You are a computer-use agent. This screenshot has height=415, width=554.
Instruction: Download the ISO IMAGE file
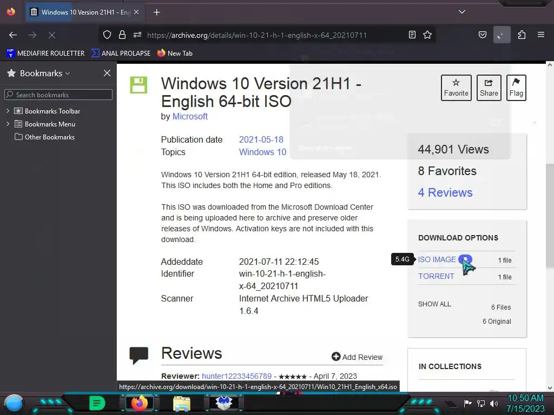click(x=437, y=259)
